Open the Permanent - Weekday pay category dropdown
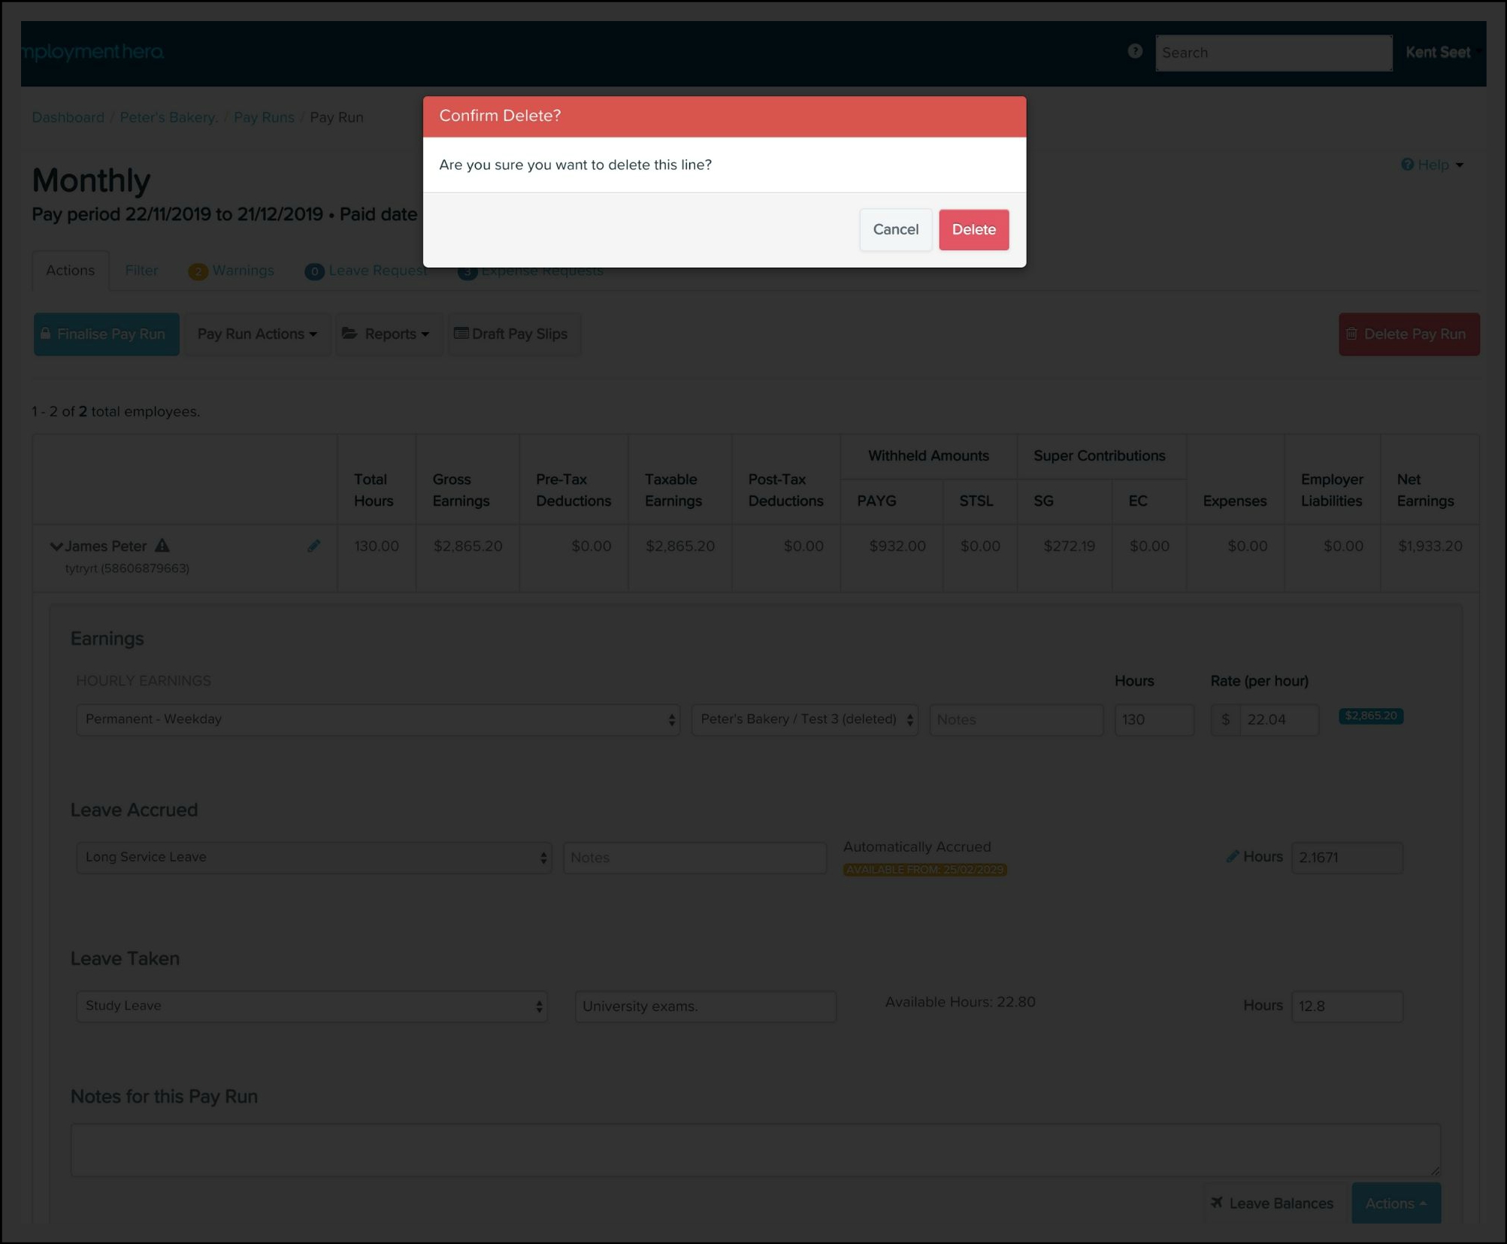Viewport: 1507px width, 1244px height. tap(377, 719)
